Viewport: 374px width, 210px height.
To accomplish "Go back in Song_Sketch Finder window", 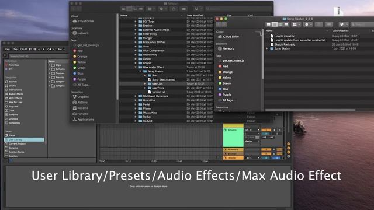I will [x=219, y=24].
